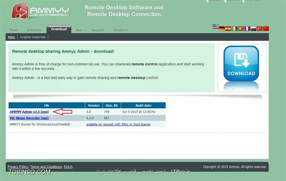Switch language with the French flag
This screenshot has width=286, height=181.
click(x=247, y=29)
